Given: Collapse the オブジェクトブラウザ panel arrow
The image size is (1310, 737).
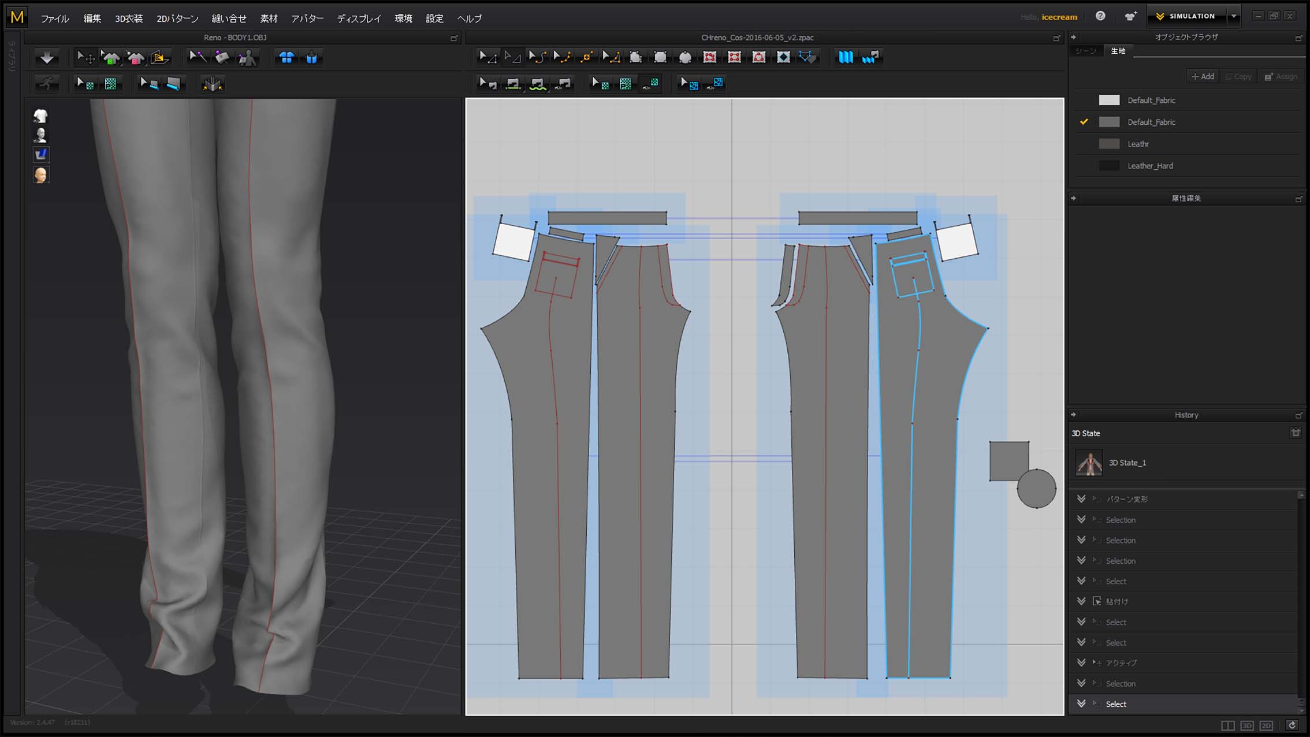Looking at the screenshot, I should [x=1073, y=37].
